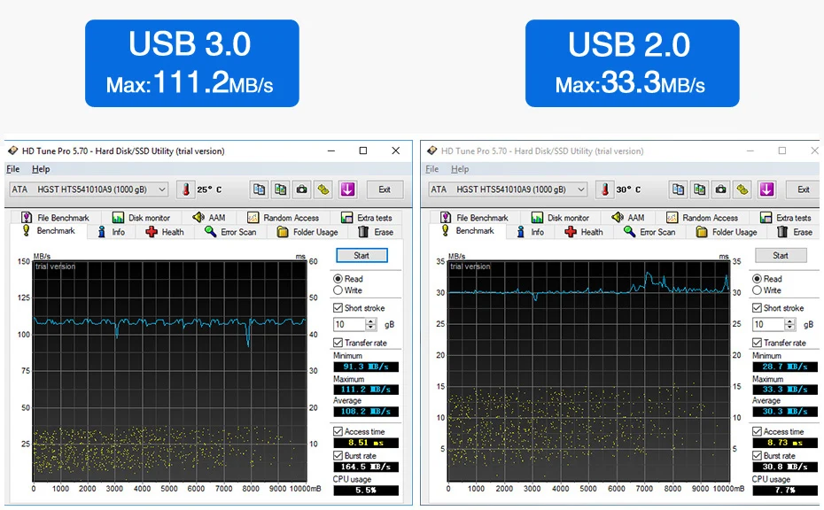Click the AAM speaker icon
824x510 pixels.
pos(197,217)
